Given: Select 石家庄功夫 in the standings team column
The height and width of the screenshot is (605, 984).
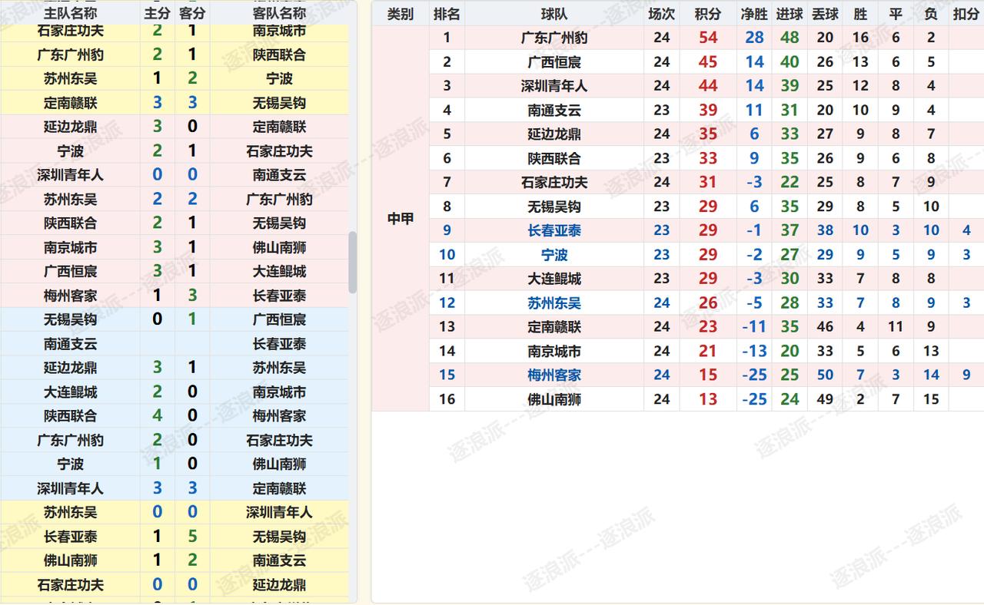Looking at the screenshot, I should pyautogui.click(x=554, y=183).
